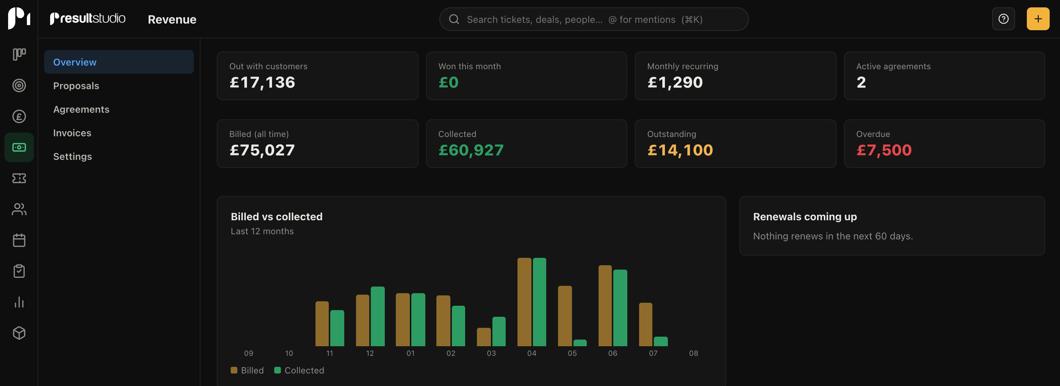Click the 'Last 12 months' subtitle

(x=262, y=231)
